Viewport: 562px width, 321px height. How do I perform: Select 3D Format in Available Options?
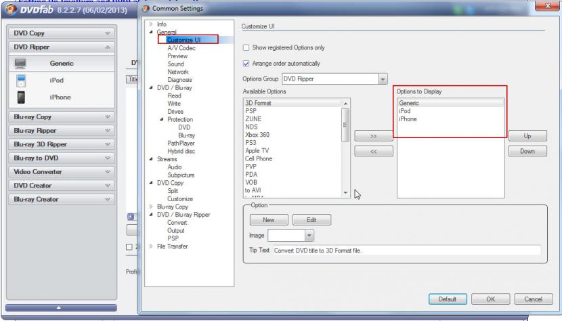click(x=293, y=103)
